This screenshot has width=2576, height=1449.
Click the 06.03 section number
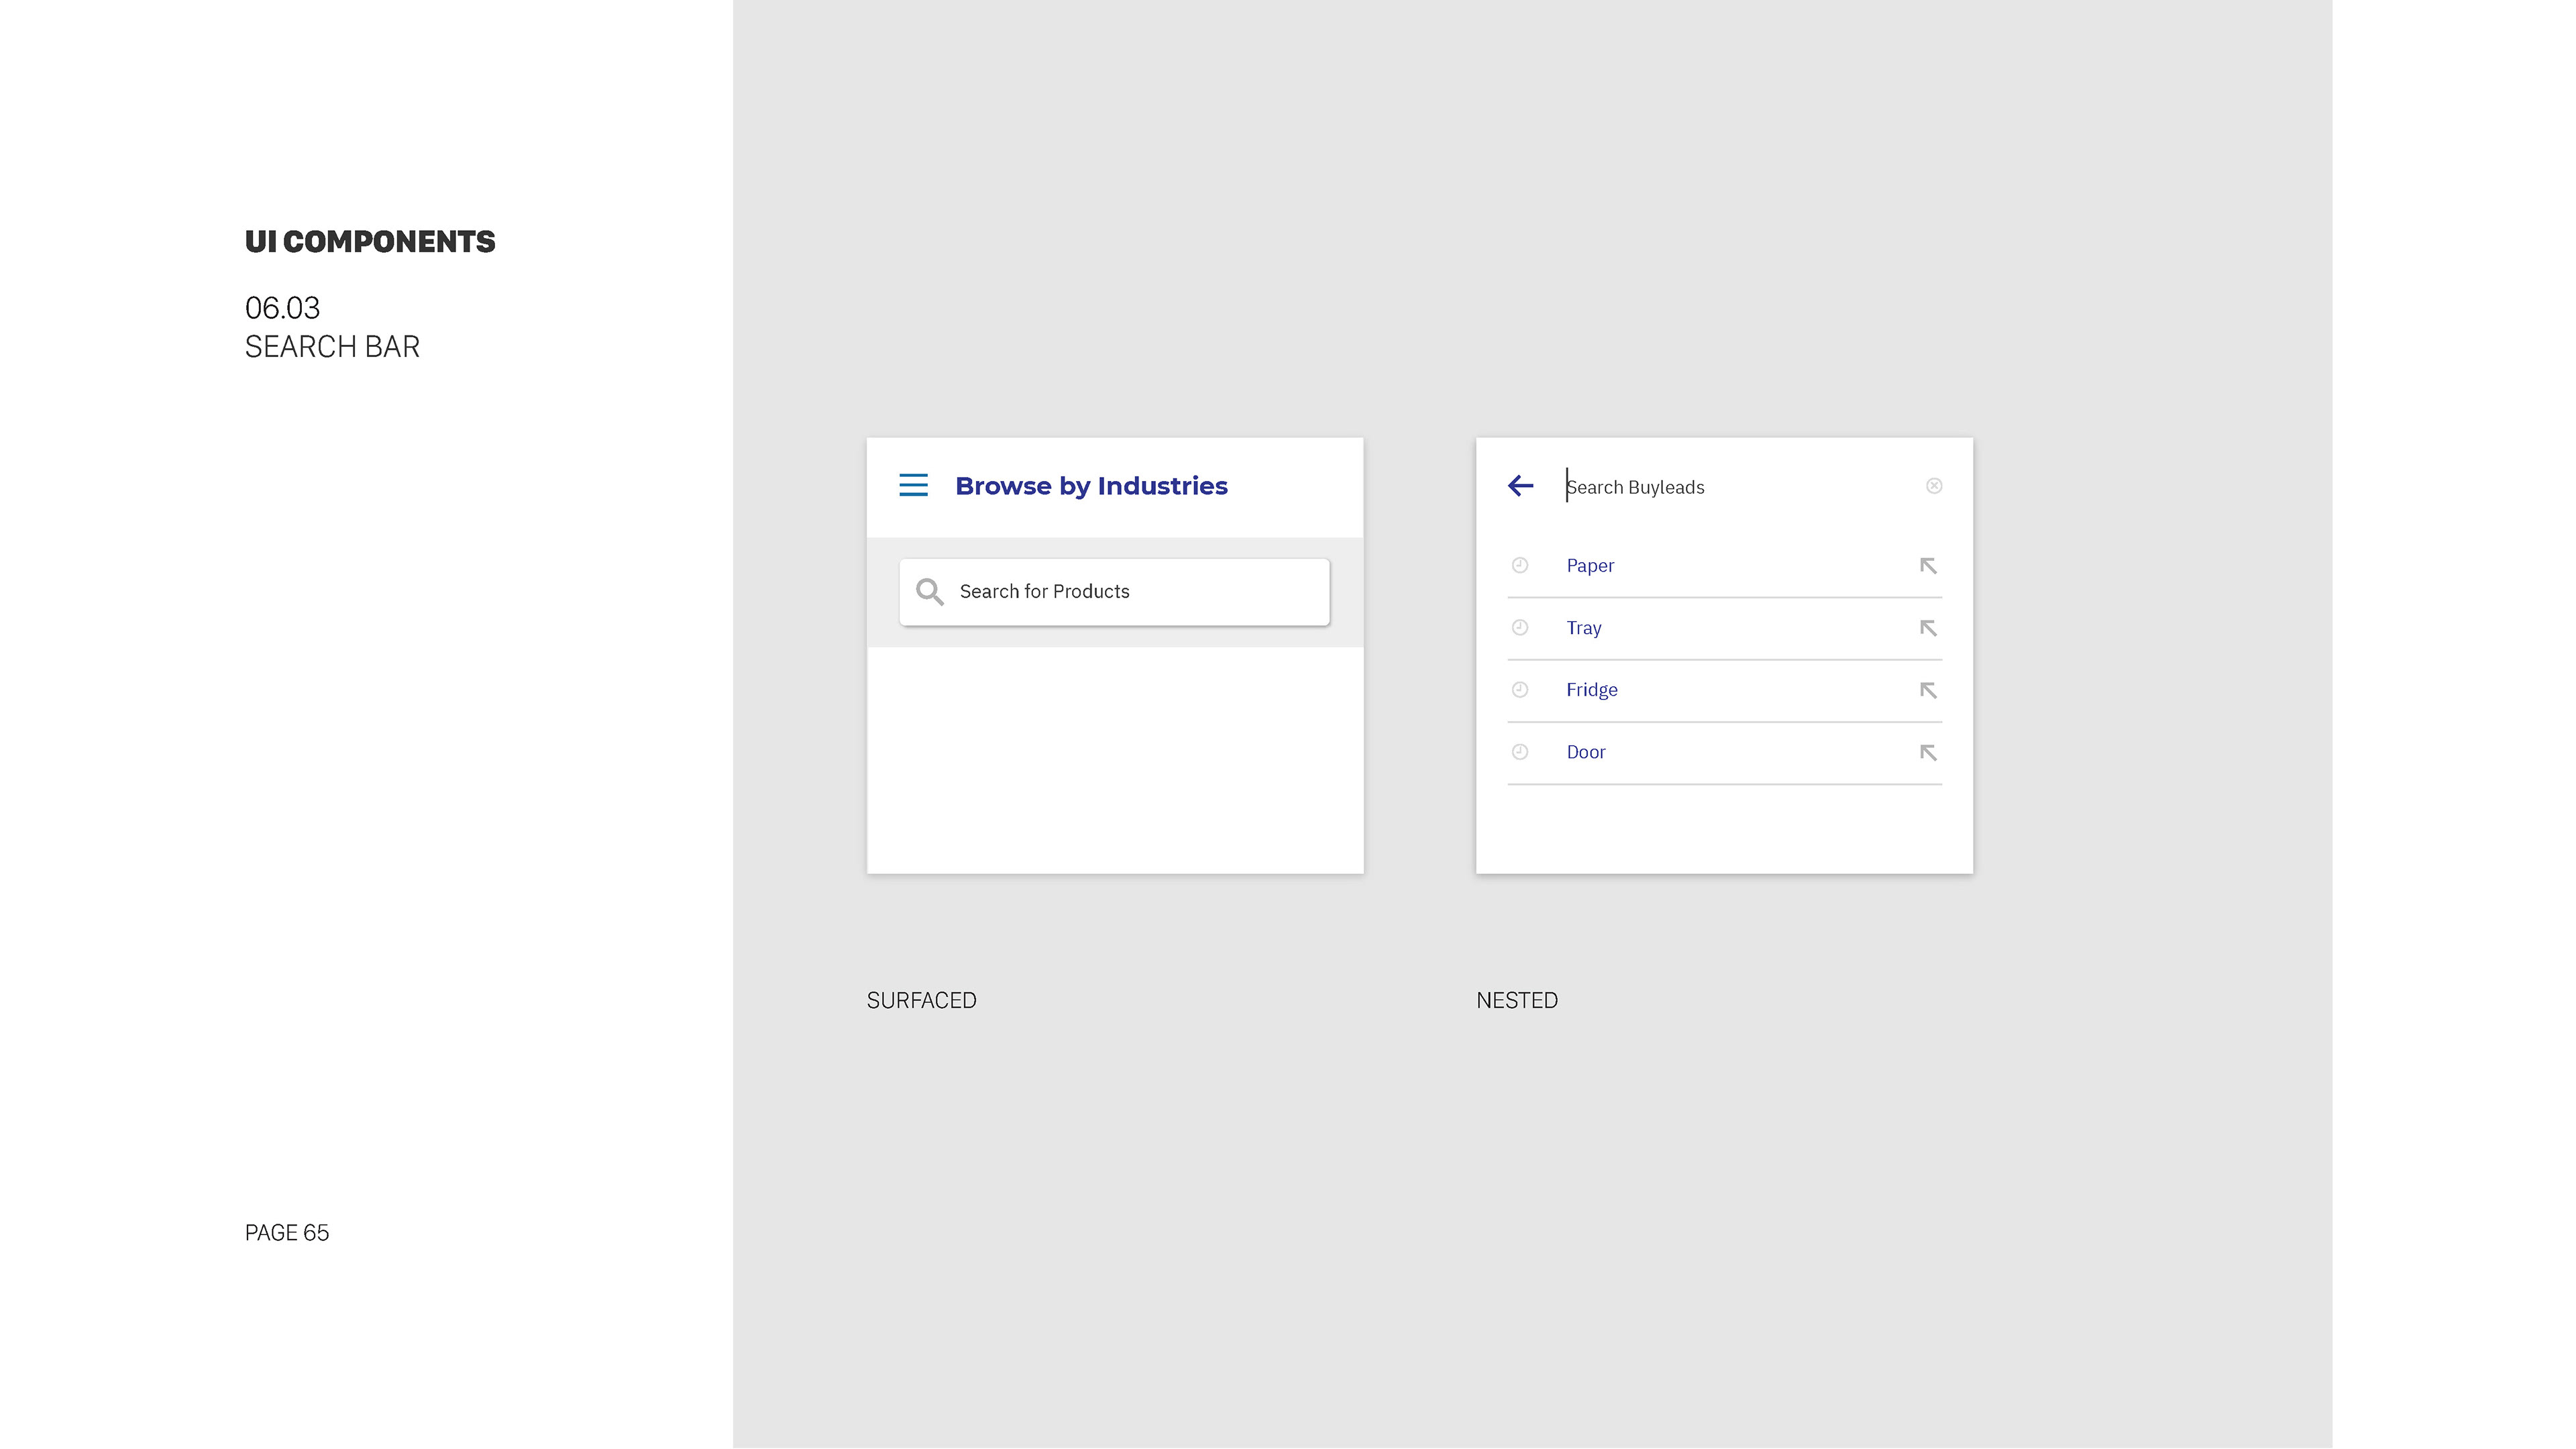(x=282, y=308)
